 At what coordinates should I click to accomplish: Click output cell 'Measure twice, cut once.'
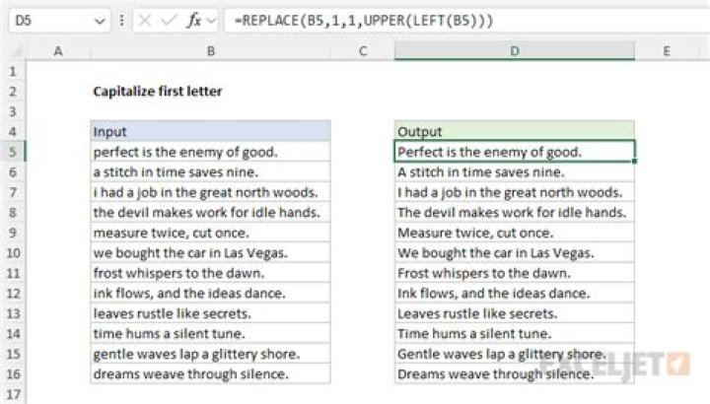point(515,233)
